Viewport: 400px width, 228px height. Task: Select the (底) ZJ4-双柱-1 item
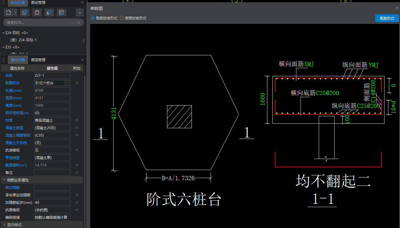pos(23,40)
